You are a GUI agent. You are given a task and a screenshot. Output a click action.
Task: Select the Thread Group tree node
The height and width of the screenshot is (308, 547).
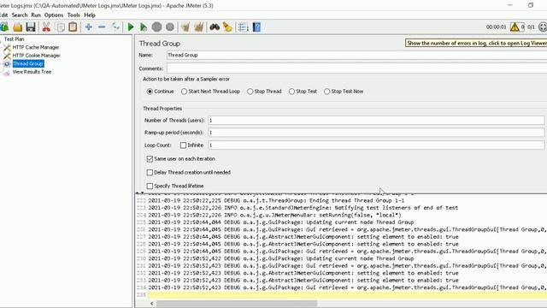coord(28,63)
